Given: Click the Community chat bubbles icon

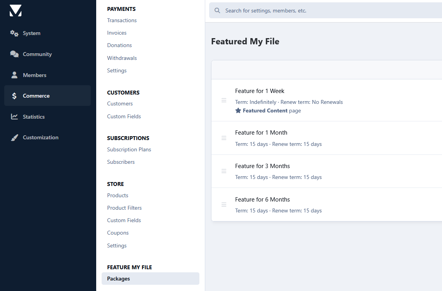Looking at the screenshot, I should point(14,54).
